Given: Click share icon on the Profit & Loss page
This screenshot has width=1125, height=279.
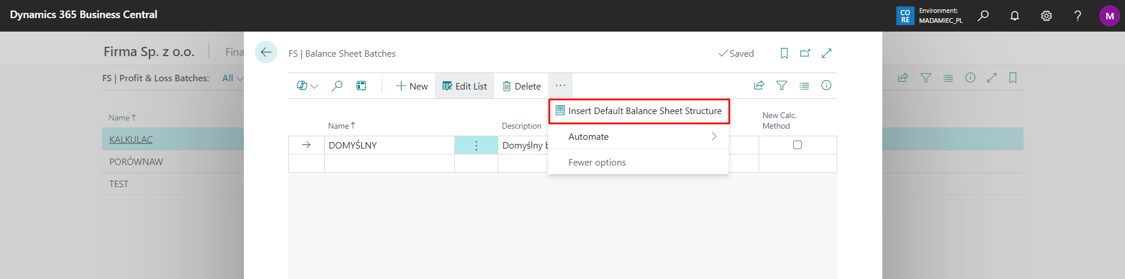Looking at the screenshot, I should [x=903, y=78].
